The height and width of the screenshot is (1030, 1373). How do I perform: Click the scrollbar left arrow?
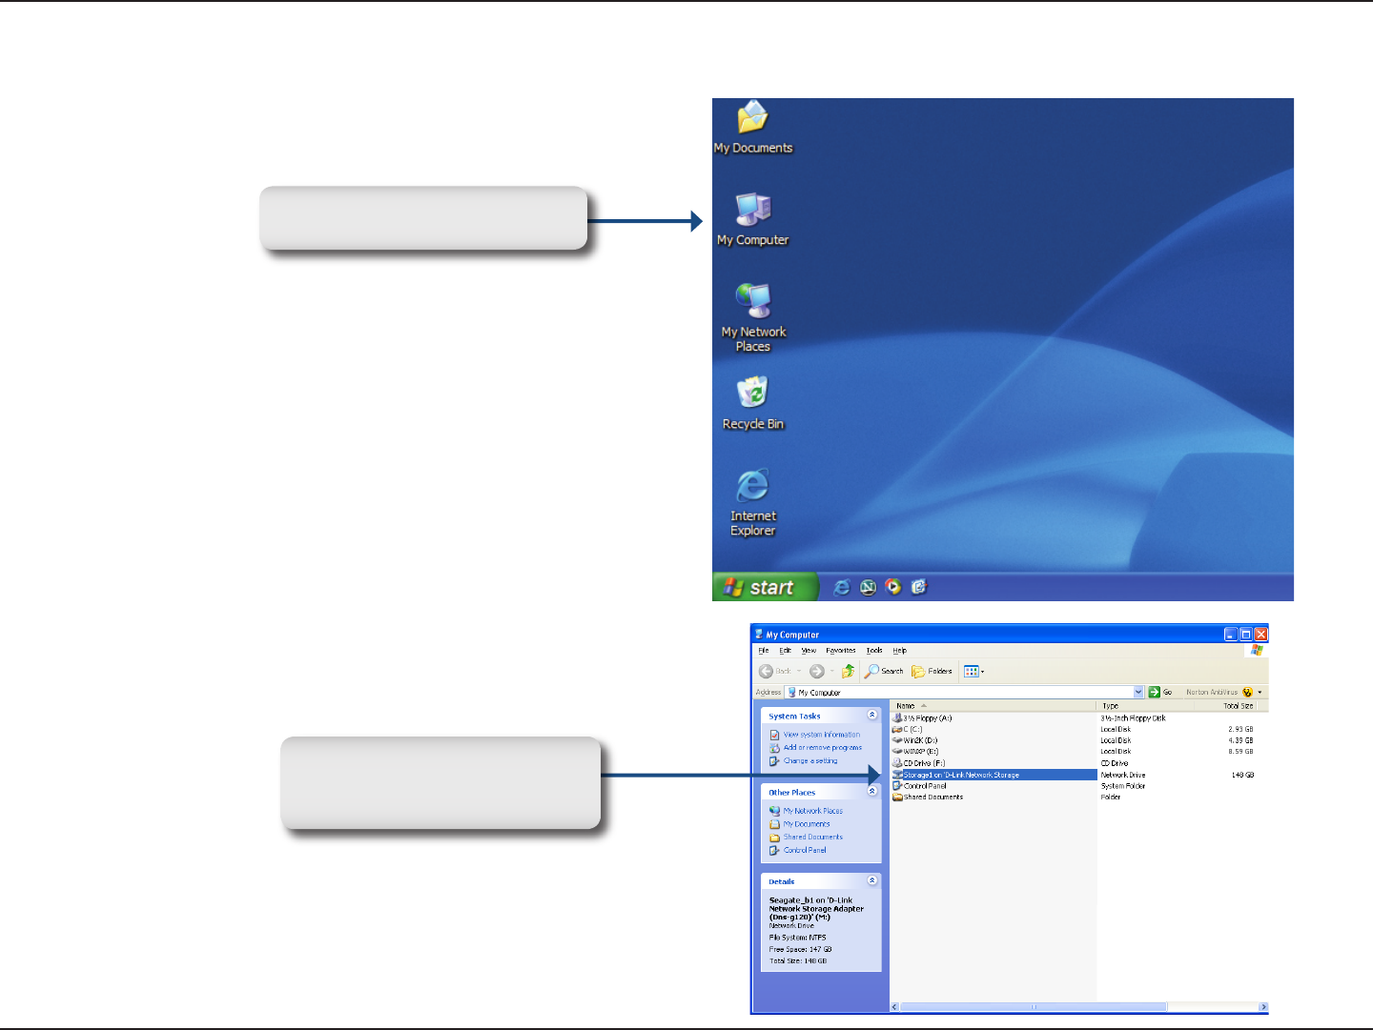click(x=894, y=1007)
